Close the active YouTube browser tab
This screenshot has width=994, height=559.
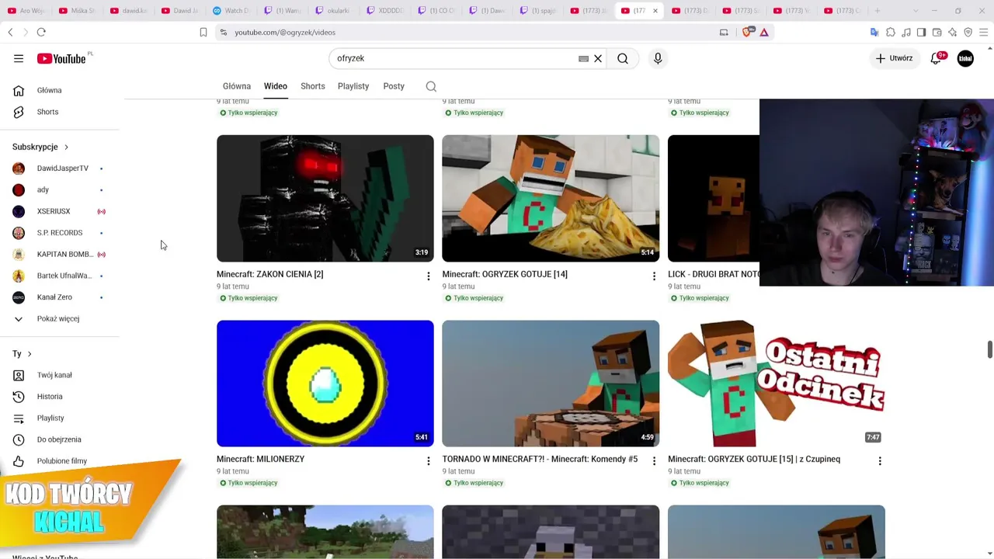(655, 11)
